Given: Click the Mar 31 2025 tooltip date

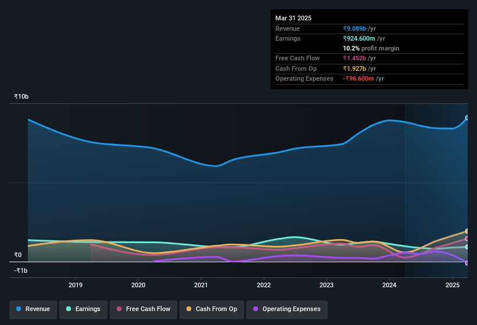Looking at the screenshot, I should tap(293, 18).
